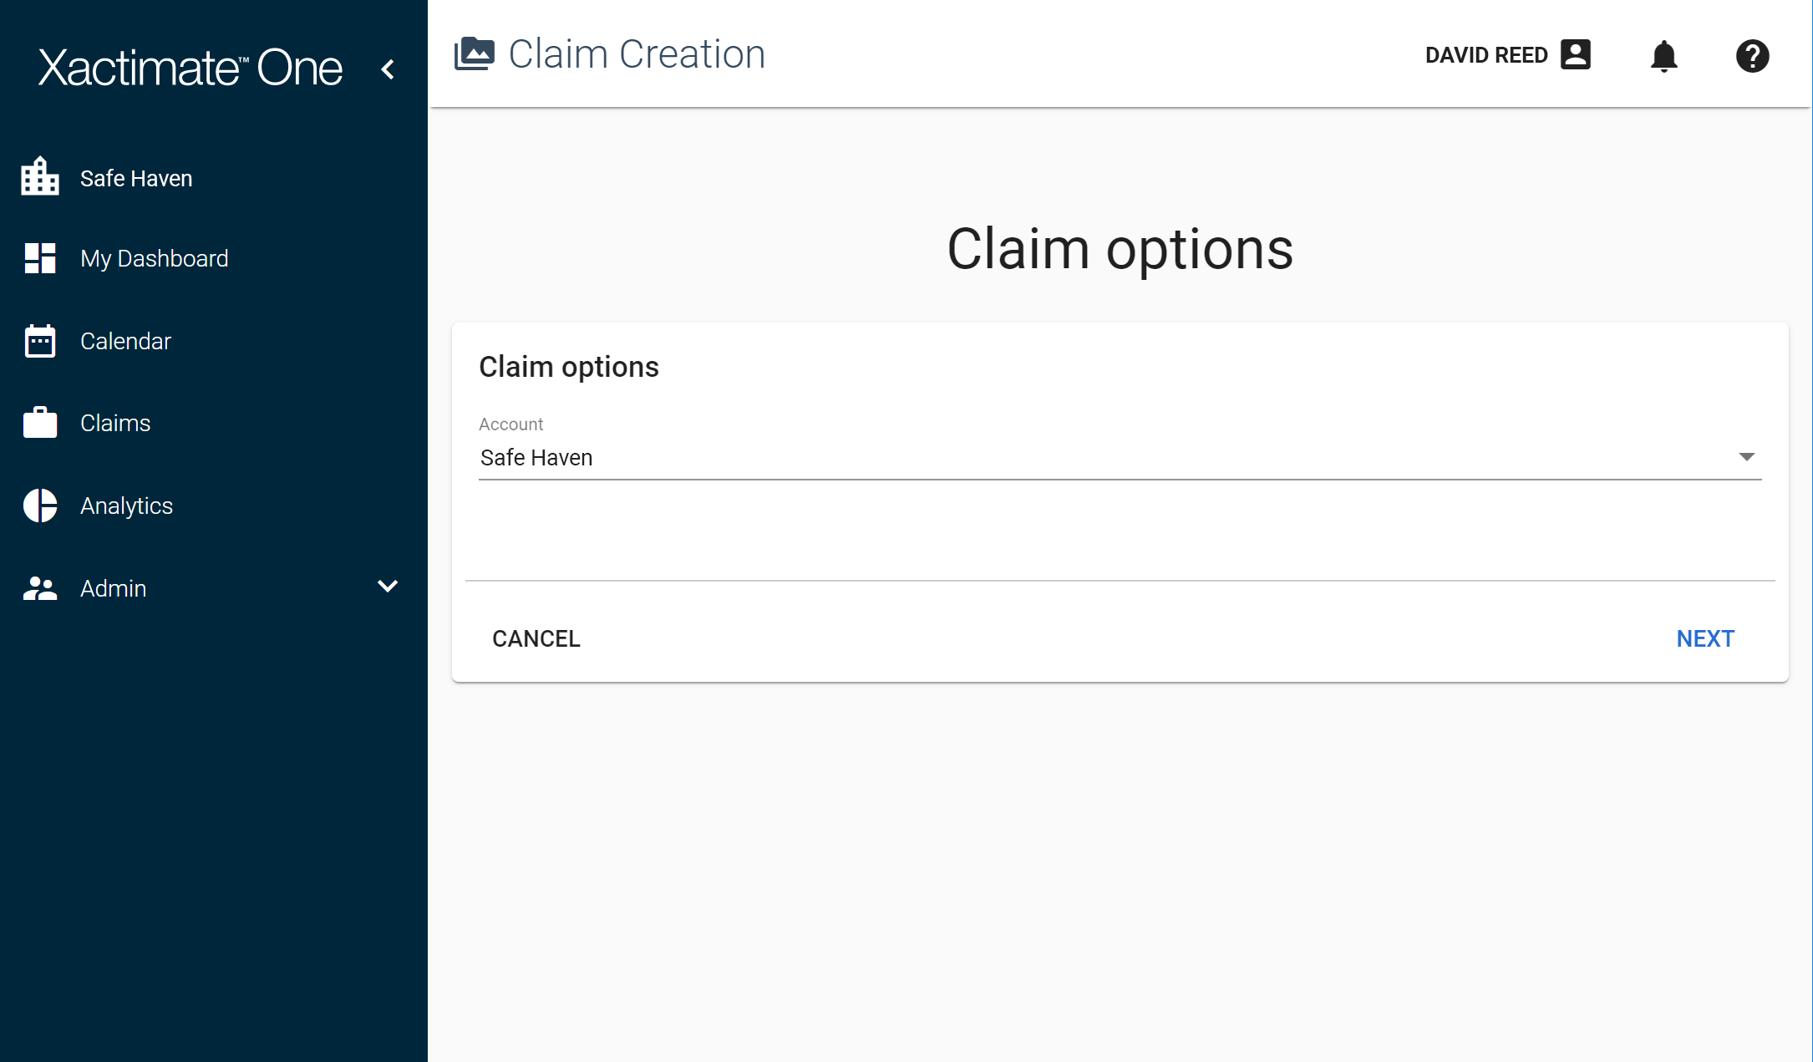Click the Claims menu item
1813x1062 pixels.
115,422
